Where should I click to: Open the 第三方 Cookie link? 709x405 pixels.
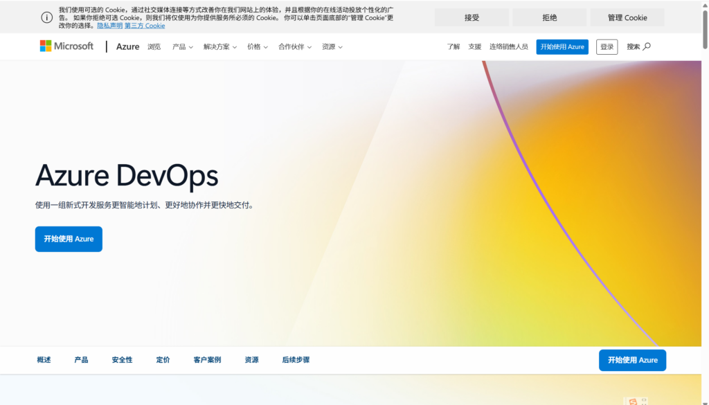145,26
